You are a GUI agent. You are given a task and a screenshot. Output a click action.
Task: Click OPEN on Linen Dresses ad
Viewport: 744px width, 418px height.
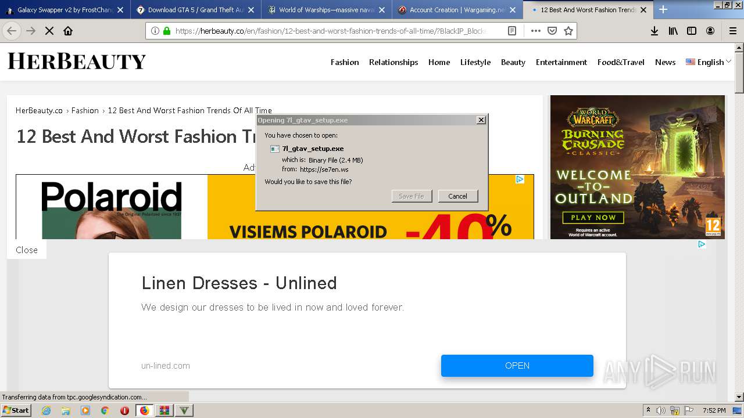pyautogui.click(x=517, y=366)
